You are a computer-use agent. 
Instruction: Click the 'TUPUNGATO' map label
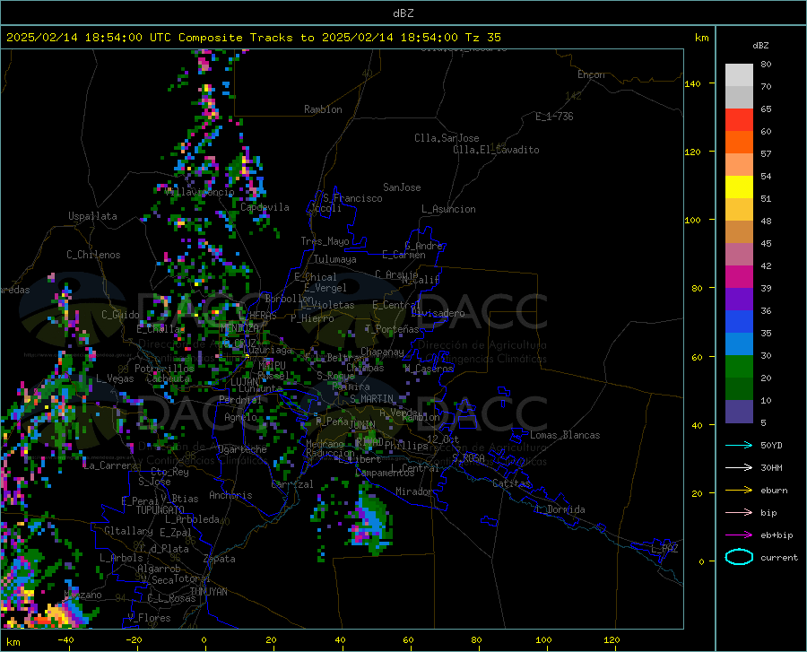point(161,510)
